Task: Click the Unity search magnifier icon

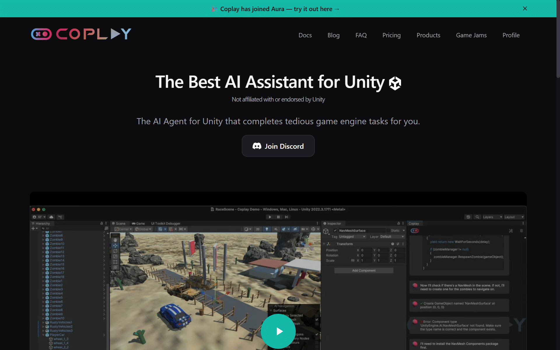Action: [477, 217]
